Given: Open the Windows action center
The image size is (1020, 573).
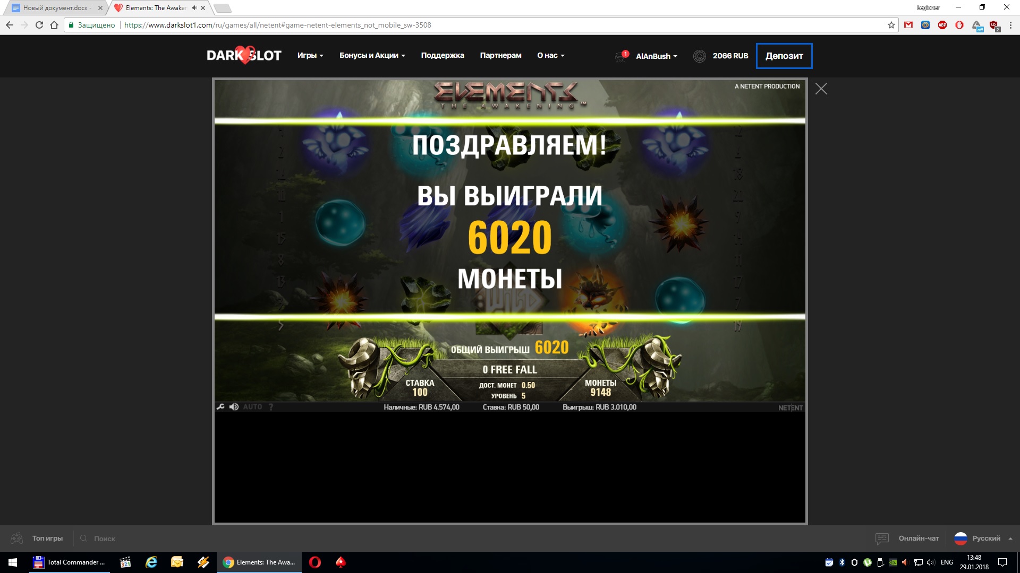Looking at the screenshot, I should coord(1002,562).
